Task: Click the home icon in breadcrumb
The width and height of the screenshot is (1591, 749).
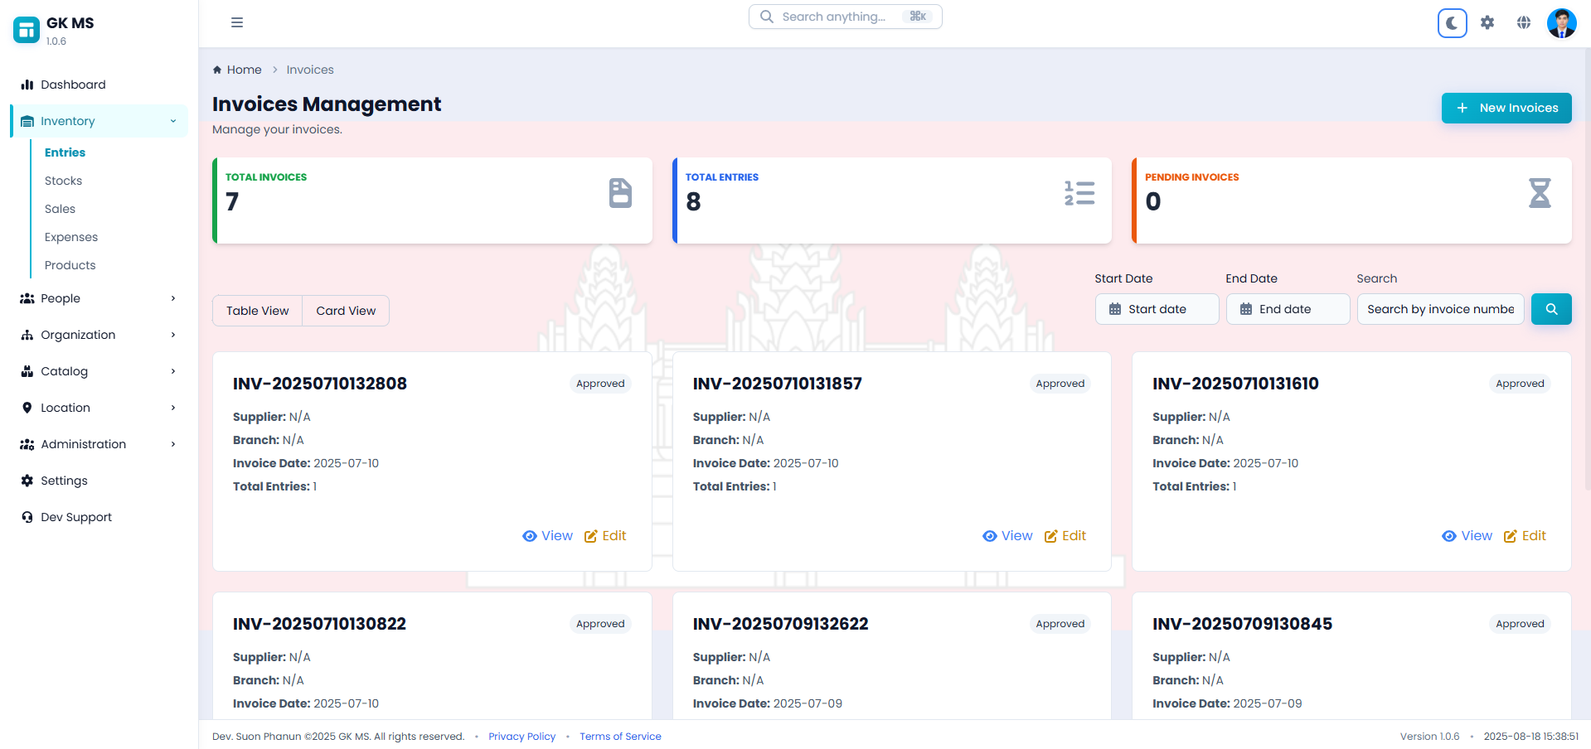Action: (x=215, y=70)
